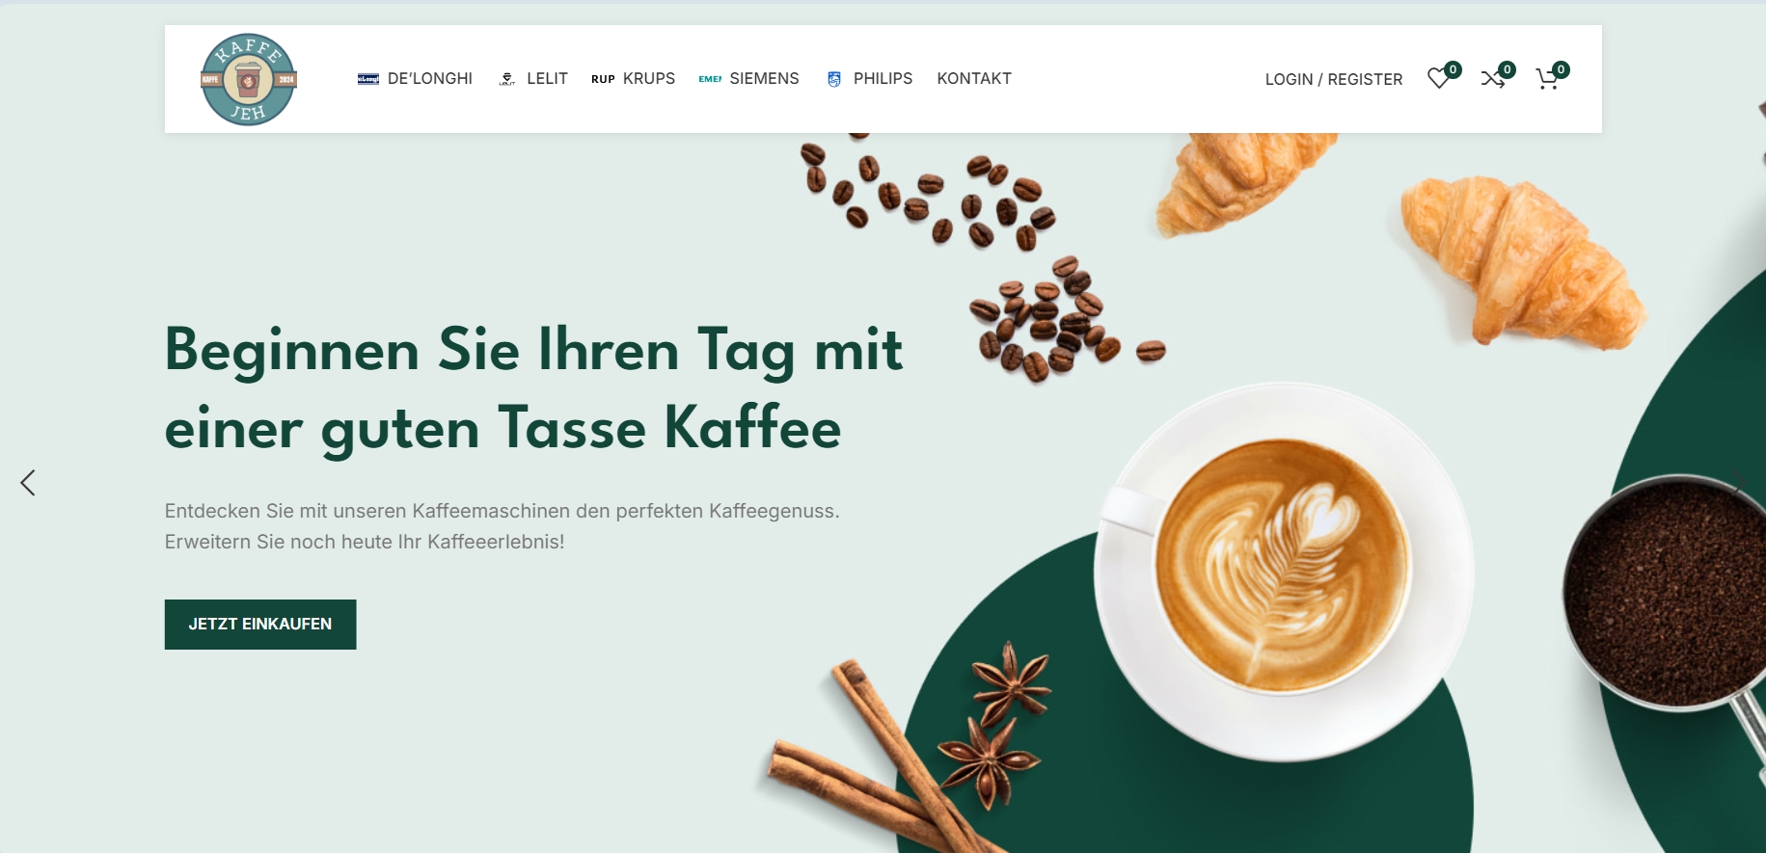Click the Kaffee Jeh round logo
This screenshot has width=1766, height=853.
click(248, 80)
